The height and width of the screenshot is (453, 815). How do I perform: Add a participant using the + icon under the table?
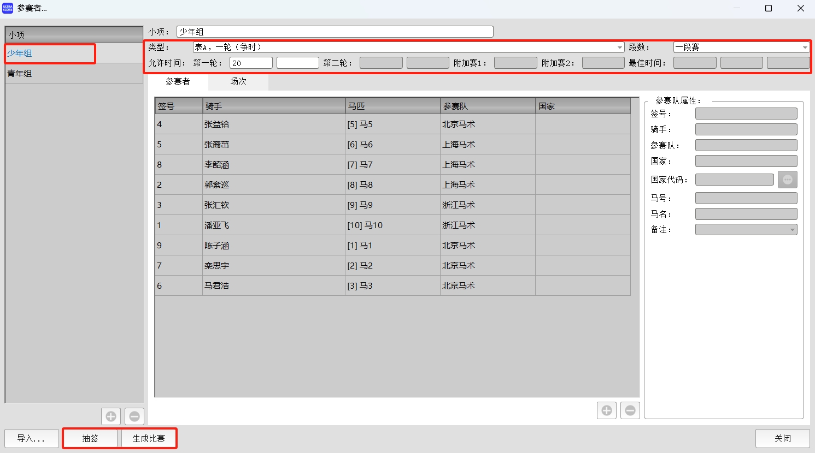point(606,410)
